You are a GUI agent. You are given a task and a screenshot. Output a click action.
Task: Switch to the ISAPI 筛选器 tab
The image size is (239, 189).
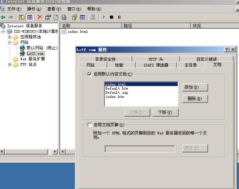[156, 65]
